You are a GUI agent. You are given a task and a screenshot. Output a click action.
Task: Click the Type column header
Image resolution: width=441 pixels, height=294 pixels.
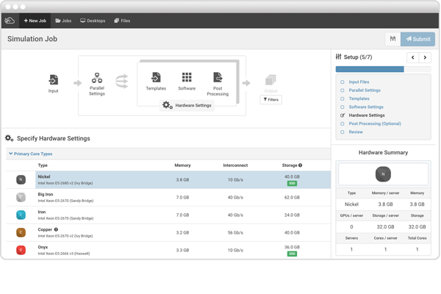(x=43, y=165)
